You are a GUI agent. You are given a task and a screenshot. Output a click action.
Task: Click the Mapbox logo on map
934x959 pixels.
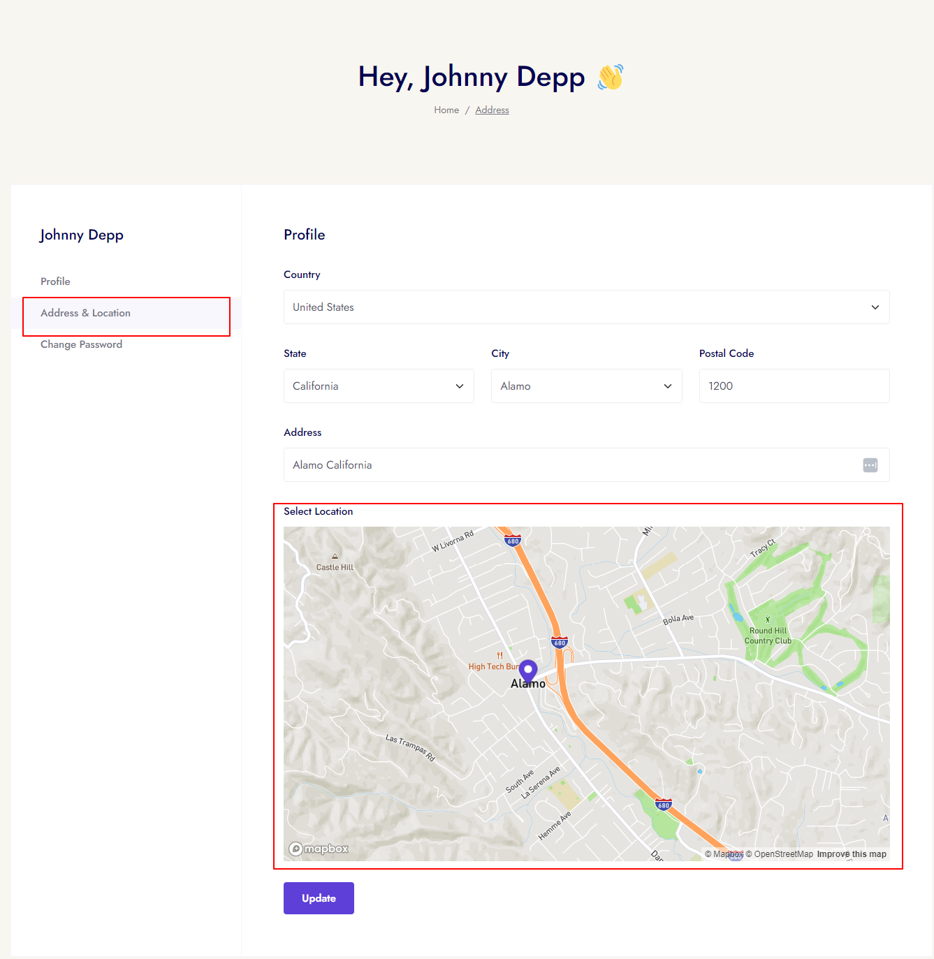(x=319, y=849)
